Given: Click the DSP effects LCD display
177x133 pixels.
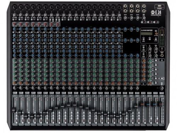Looking at the screenshot, I should click(147, 34).
